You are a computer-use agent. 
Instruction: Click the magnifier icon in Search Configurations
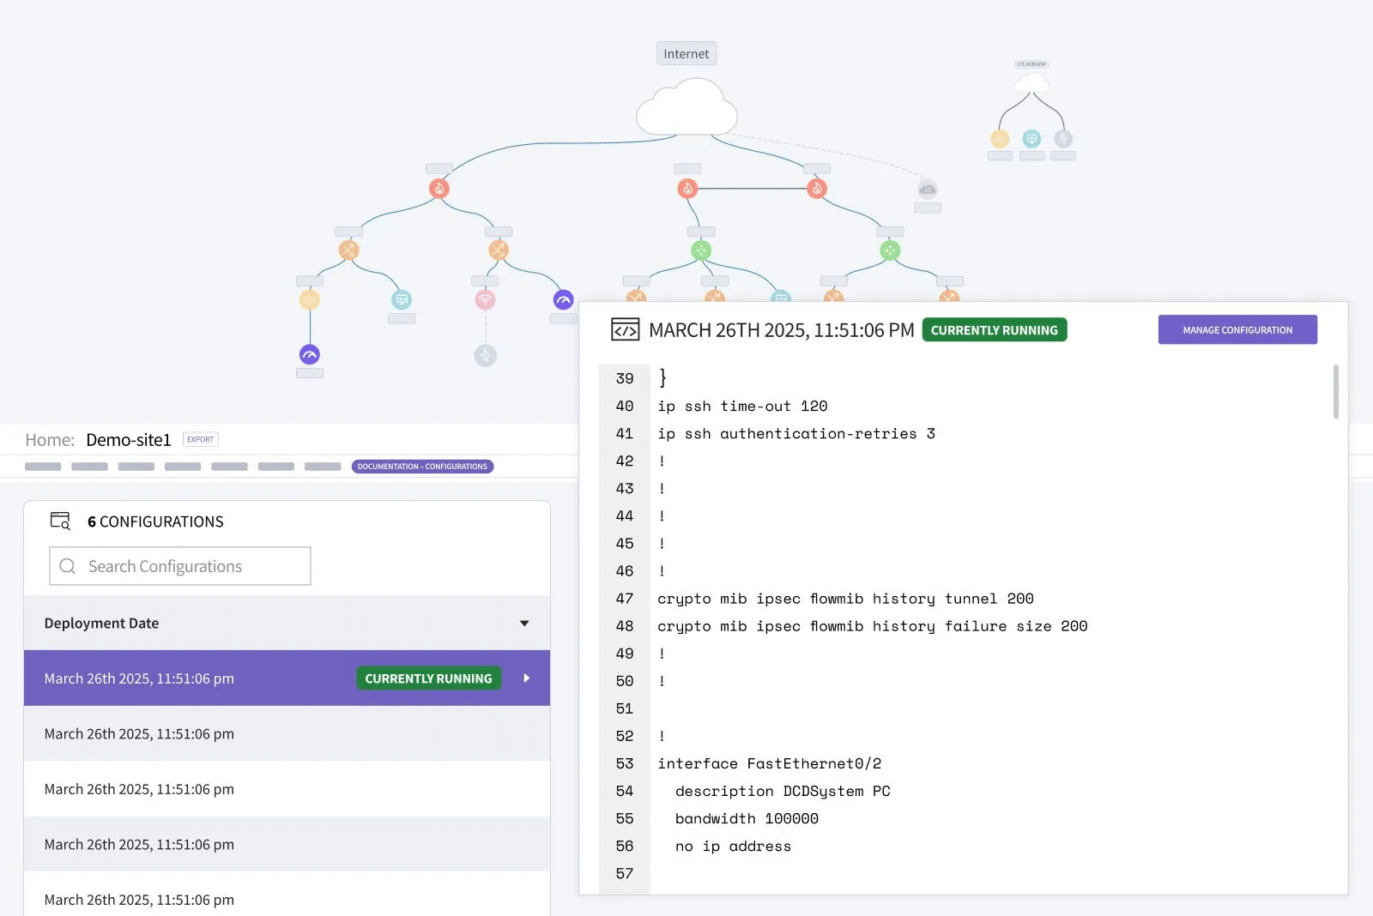click(68, 566)
